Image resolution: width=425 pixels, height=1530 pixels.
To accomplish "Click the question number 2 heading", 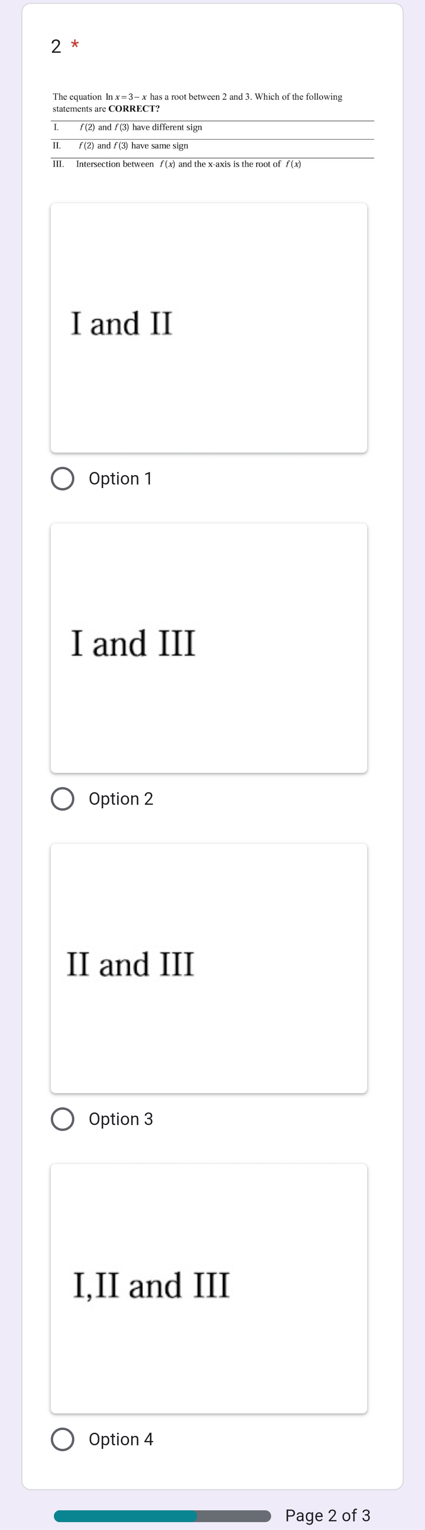I will [56, 46].
